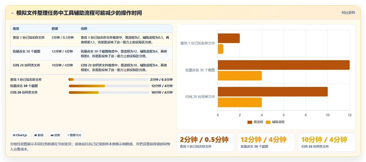366x162 pixels.
Task: Click chart axis label 批量改名 30 个截图
Action: (200, 70)
